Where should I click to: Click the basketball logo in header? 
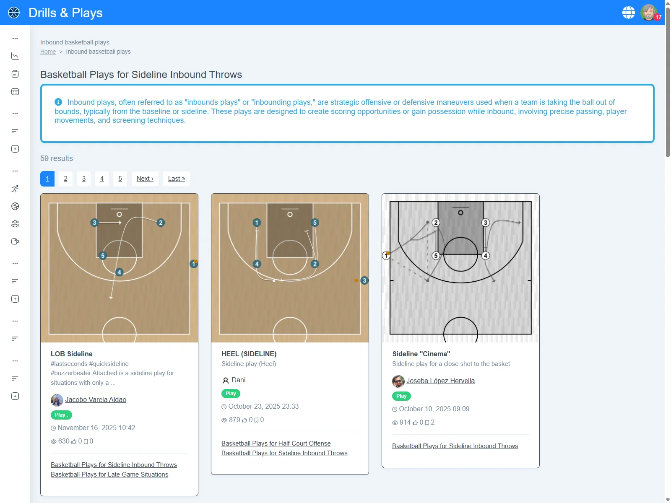[x=14, y=13]
